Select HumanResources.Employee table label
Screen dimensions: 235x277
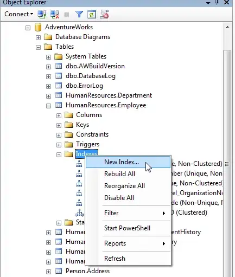tap(106, 105)
